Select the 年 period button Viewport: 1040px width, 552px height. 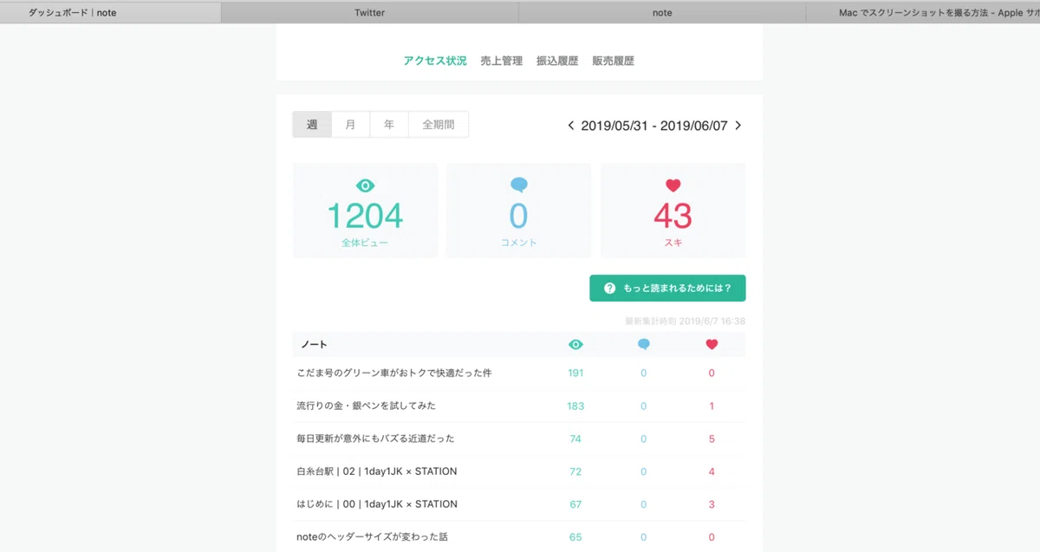pyautogui.click(x=389, y=125)
